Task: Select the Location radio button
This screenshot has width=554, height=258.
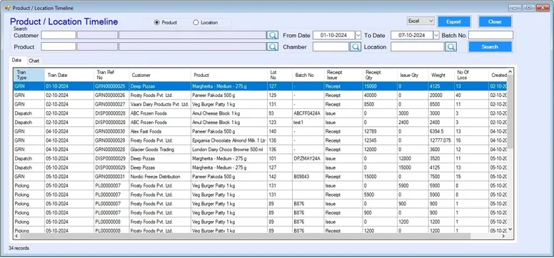Action: (x=196, y=23)
